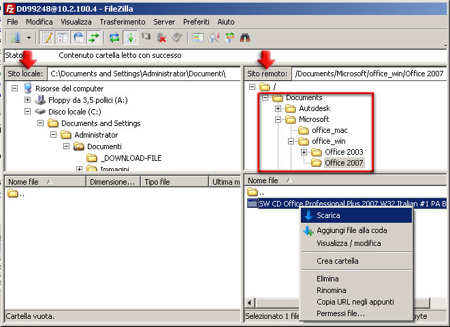Open the Preferiti menu

click(196, 22)
